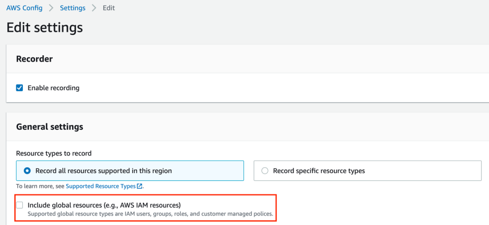This screenshot has height=225, width=489.
Task: Uncheck the Enable recording checkbox
Action: (x=20, y=88)
